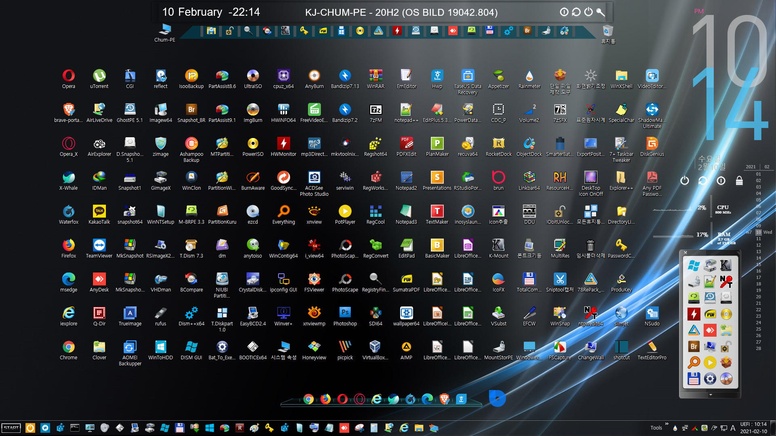Click the magnifier icon in top launcher bar
776x436 pixels.
tap(248, 31)
